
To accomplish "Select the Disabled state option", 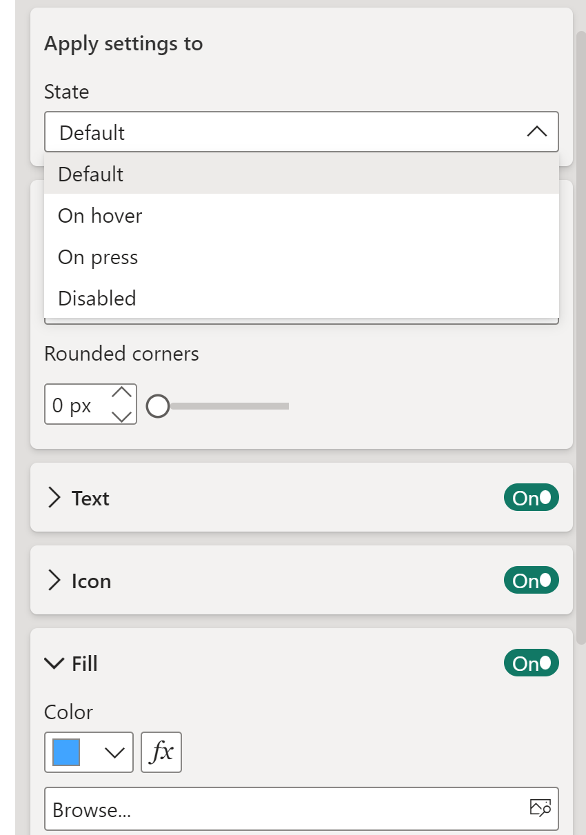I will (97, 299).
